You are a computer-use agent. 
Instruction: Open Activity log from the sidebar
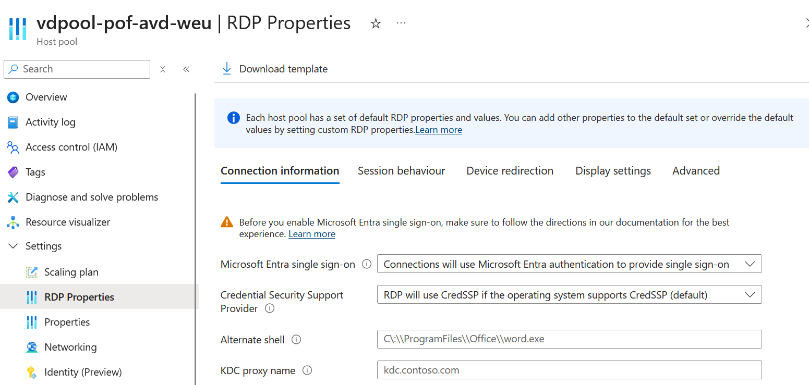tap(50, 122)
